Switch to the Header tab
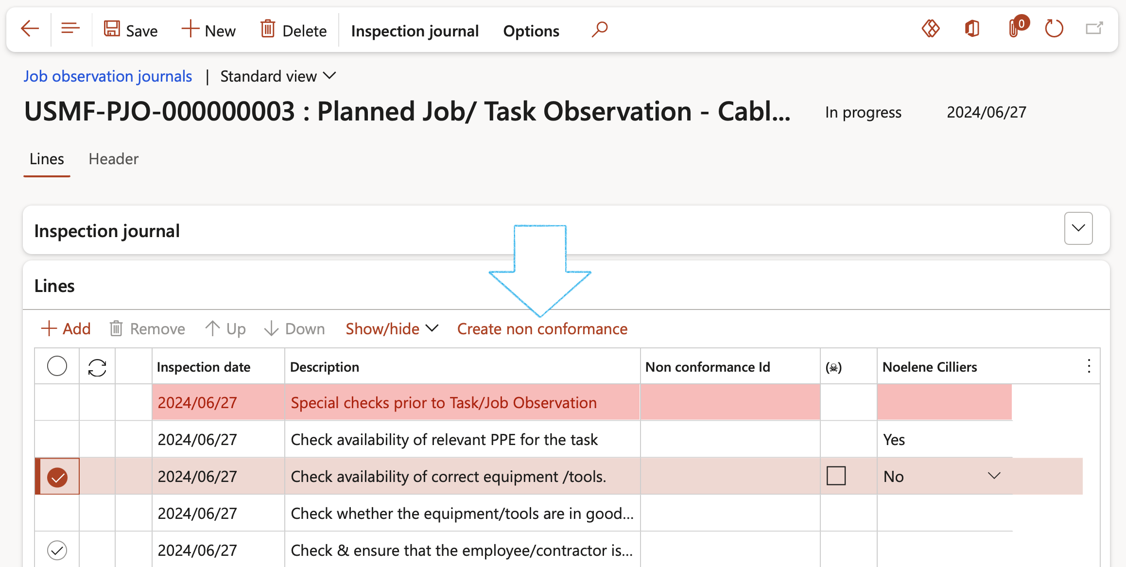1126x567 pixels. [113, 159]
